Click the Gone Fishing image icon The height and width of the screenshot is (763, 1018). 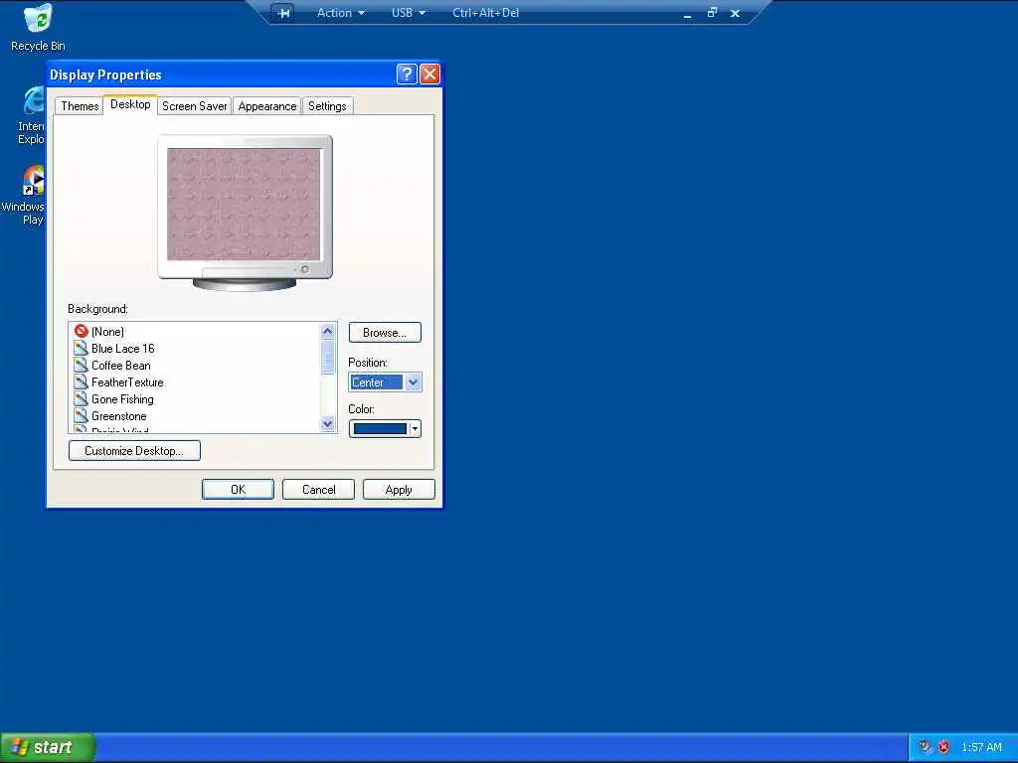tap(81, 398)
